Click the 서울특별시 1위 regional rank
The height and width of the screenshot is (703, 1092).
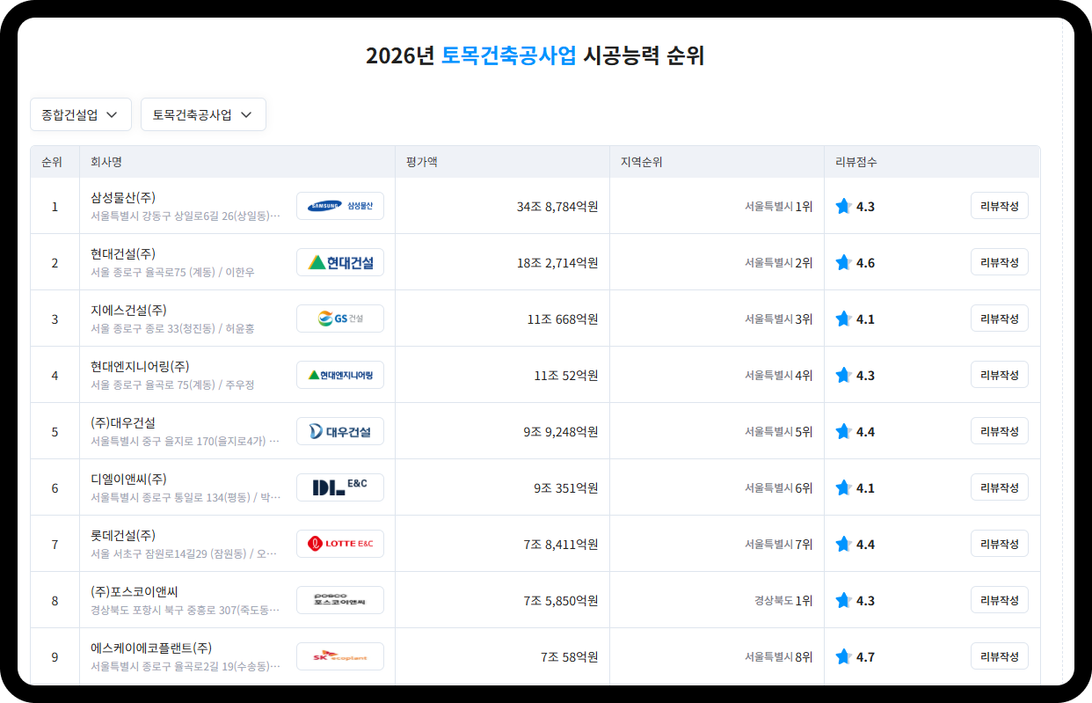click(x=779, y=207)
